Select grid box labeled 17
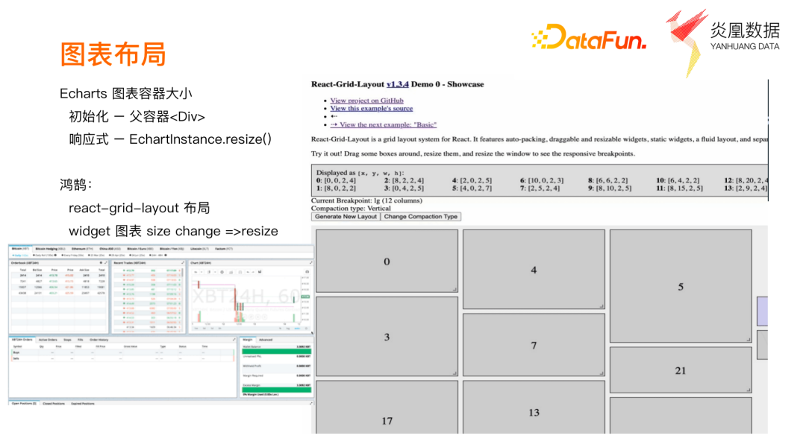Screen dimensions: 806x447 point(387,408)
